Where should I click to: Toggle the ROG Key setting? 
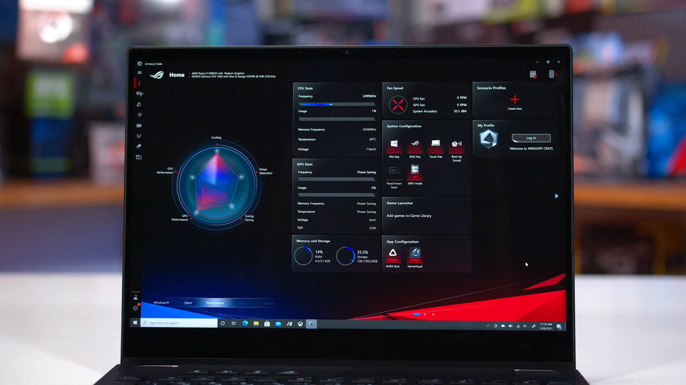[415, 148]
